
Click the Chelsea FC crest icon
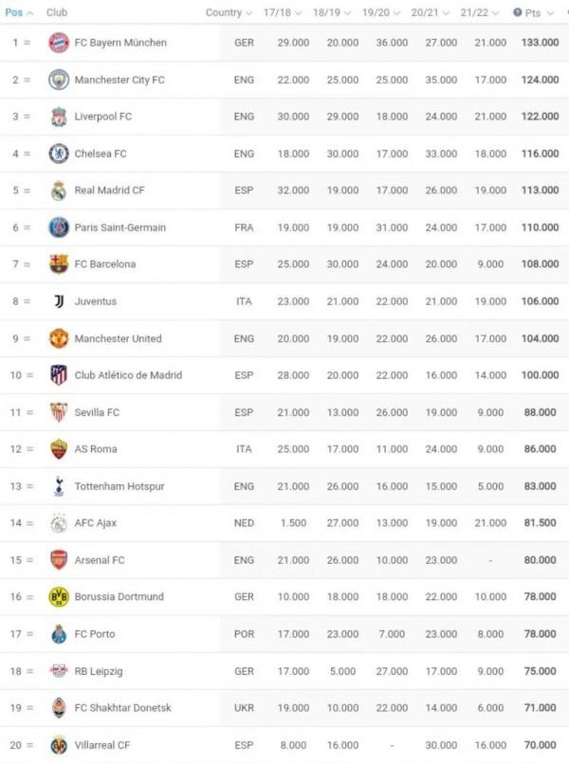click(x=59, y=154)
